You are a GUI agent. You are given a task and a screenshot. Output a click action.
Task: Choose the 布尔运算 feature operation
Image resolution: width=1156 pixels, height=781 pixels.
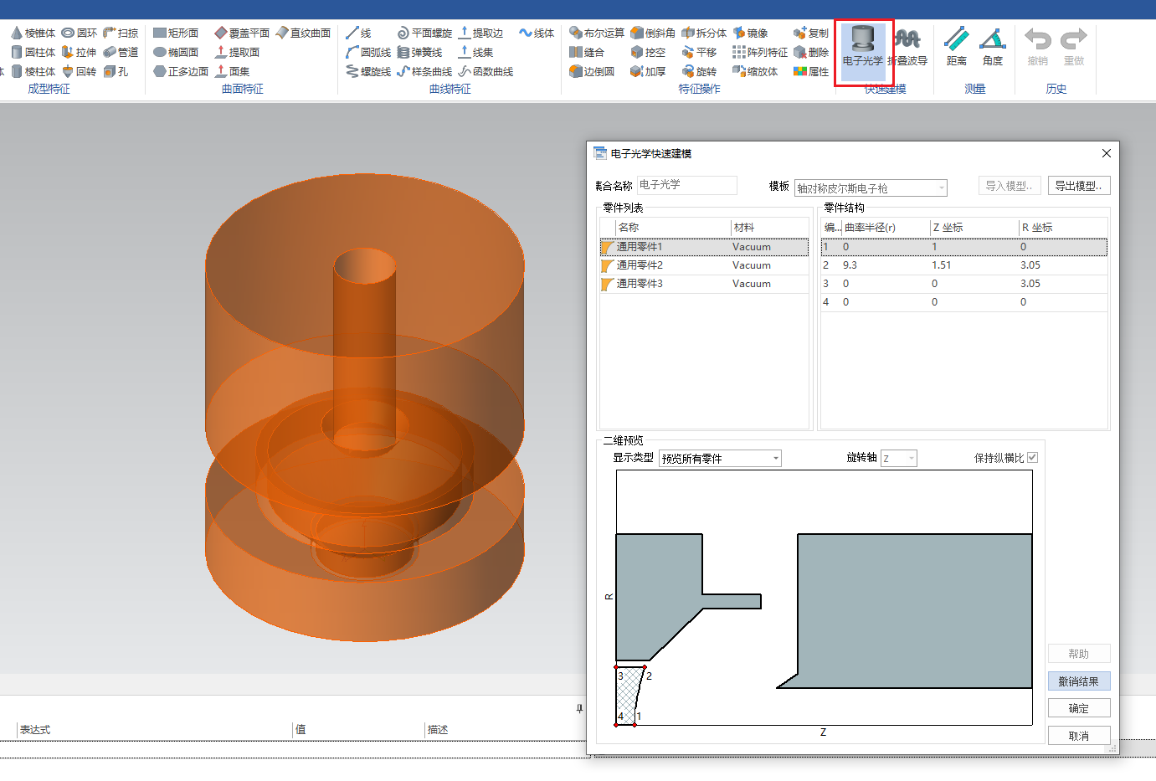point(597,33)
